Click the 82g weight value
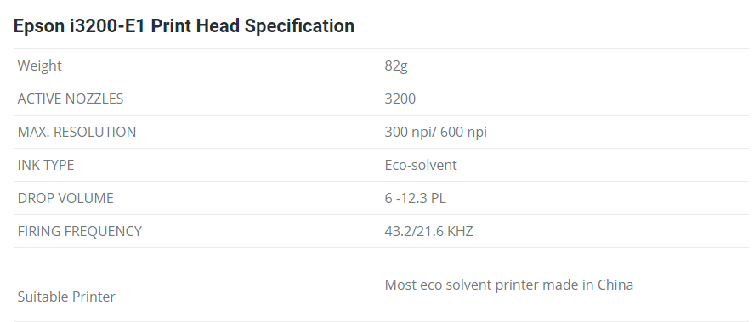 pyautogui.click(x=396, y=65)
